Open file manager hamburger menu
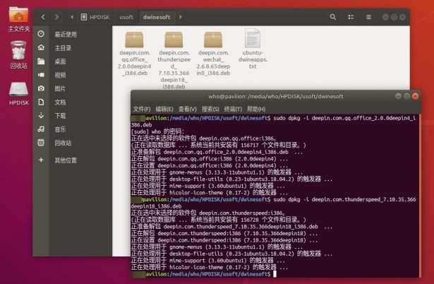434x284 pixels. 368,17
